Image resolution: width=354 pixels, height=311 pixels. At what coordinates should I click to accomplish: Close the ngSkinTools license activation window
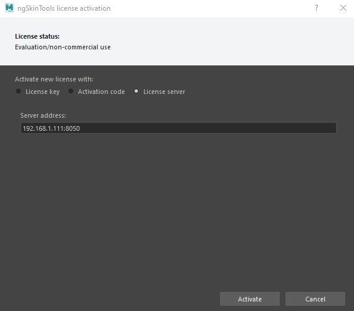pos(343,8)
